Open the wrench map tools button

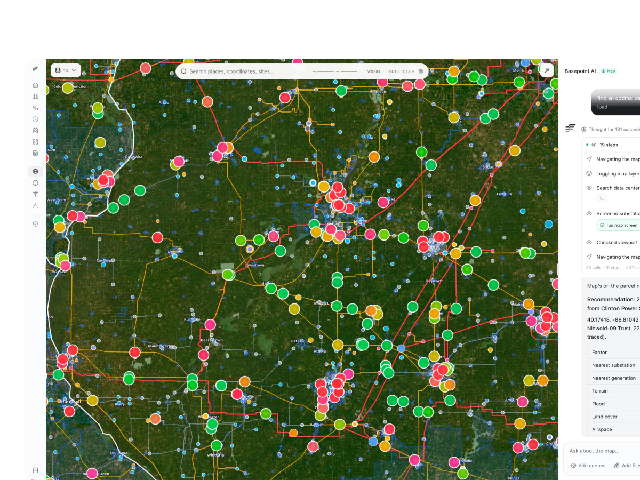click(x=547, y=70)
